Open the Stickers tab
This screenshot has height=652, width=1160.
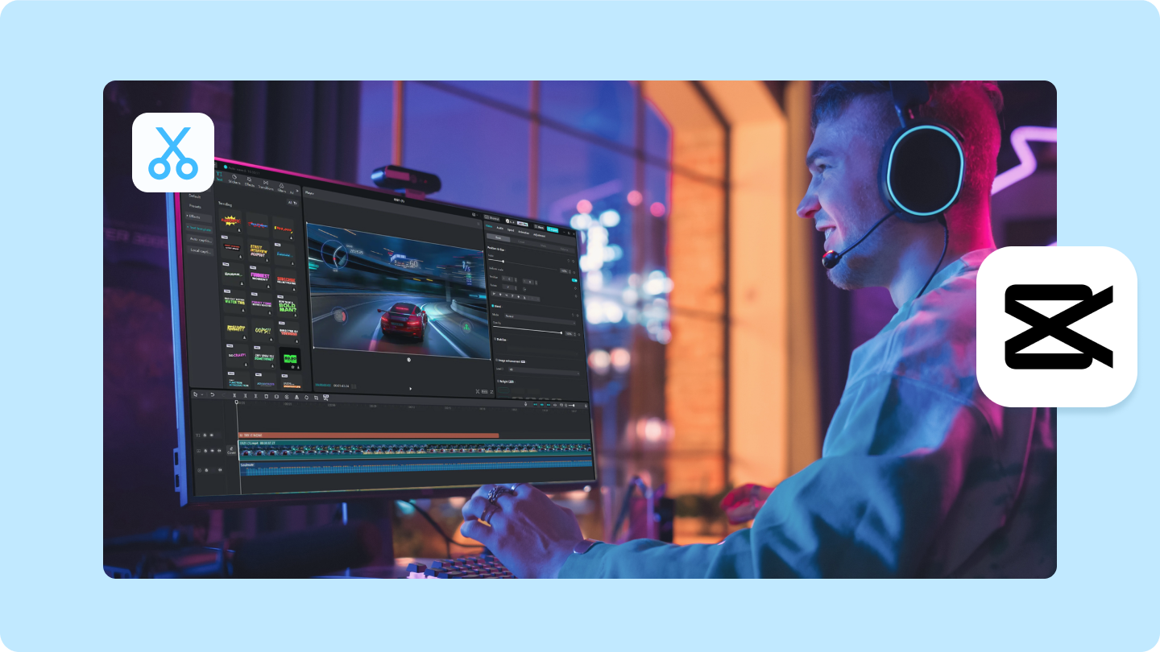pos(234,181)
